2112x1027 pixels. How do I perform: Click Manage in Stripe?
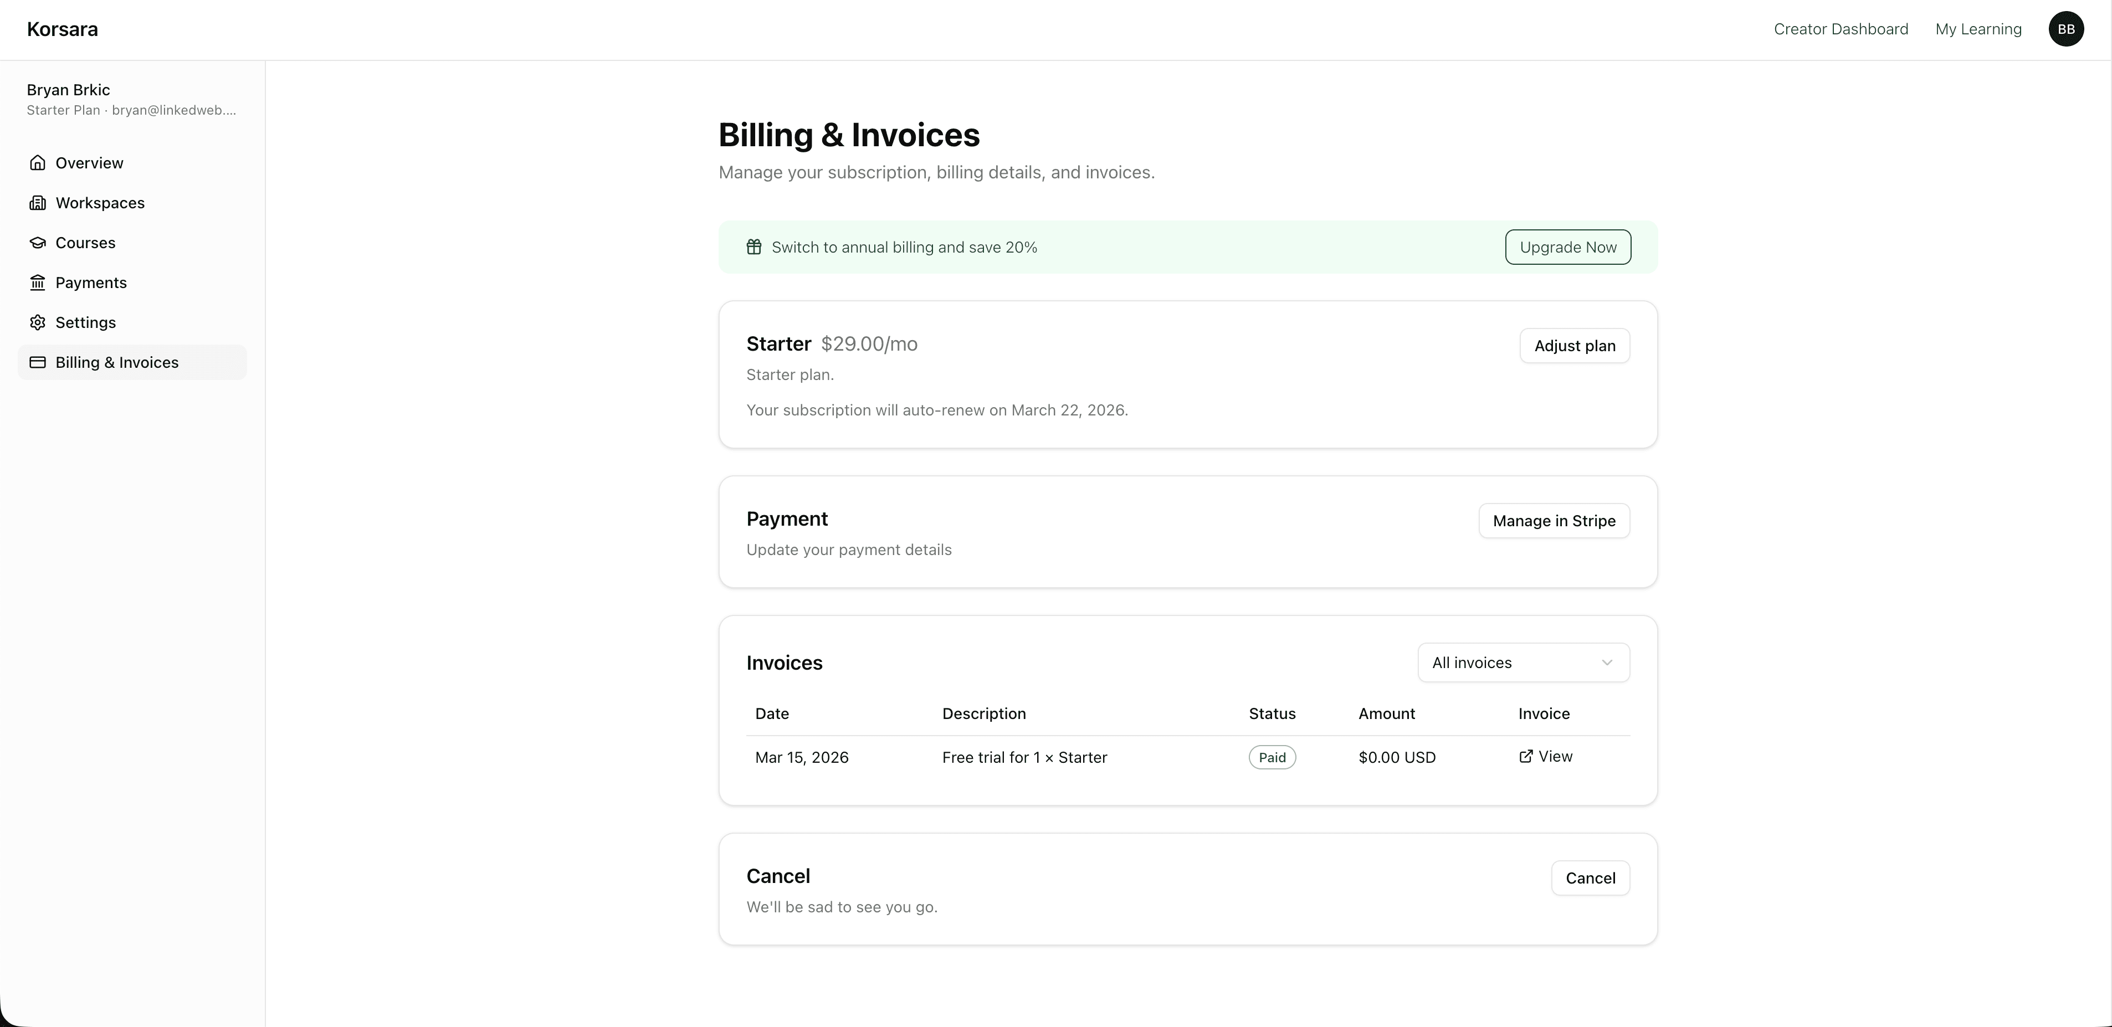pos(1555,521)
